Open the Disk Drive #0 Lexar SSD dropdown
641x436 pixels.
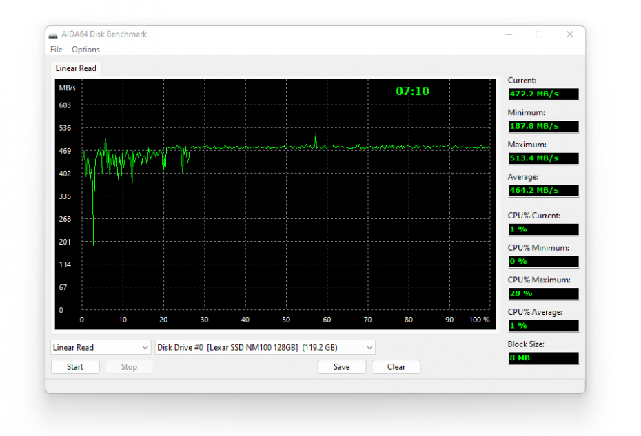tap(265, 348)
